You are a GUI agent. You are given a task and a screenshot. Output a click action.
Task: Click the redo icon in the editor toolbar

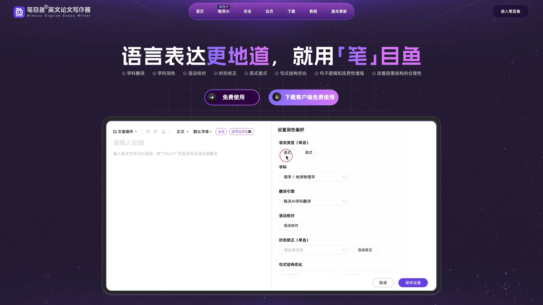tap(156, 132)
